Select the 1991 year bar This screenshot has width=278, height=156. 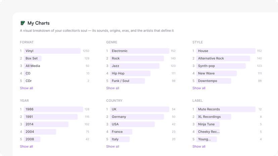tap(51, 117)
